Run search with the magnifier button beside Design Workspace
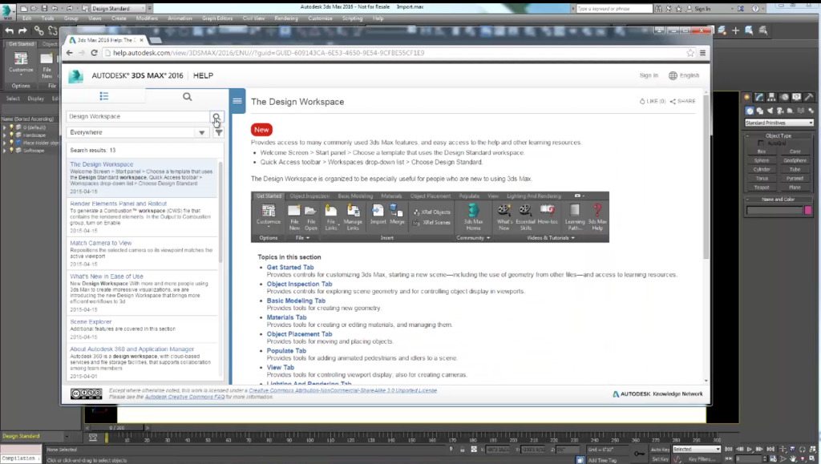The height and width of the screenshot is (464, 821). [216, 117]
